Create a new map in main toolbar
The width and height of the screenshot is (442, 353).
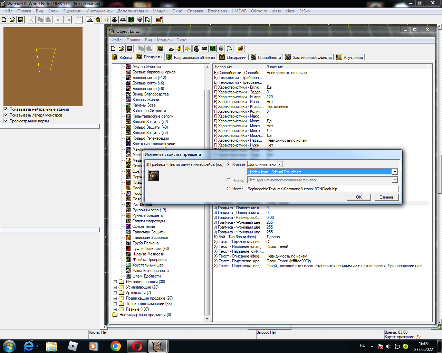[x=4, y=20]
